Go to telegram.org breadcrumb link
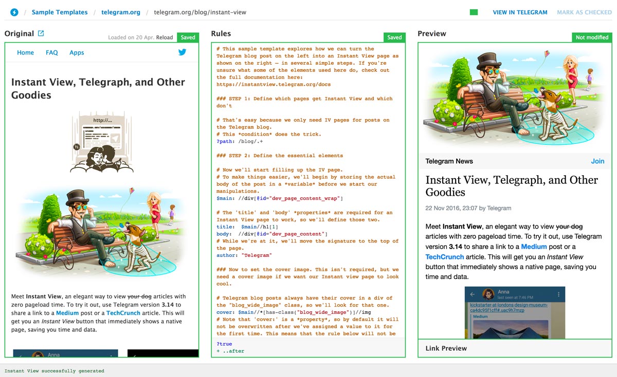This screenshot has width=617, height=377. tap(121, 12)
